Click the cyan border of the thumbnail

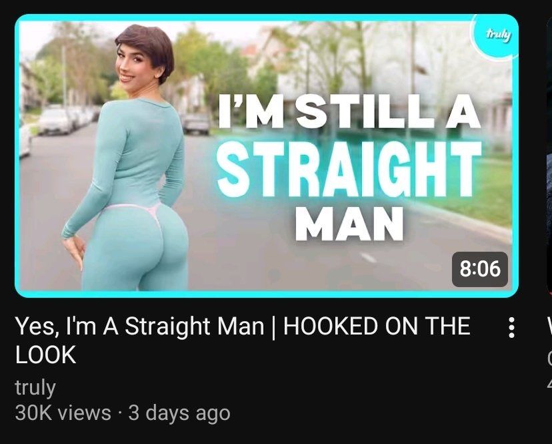coord(267,18)
